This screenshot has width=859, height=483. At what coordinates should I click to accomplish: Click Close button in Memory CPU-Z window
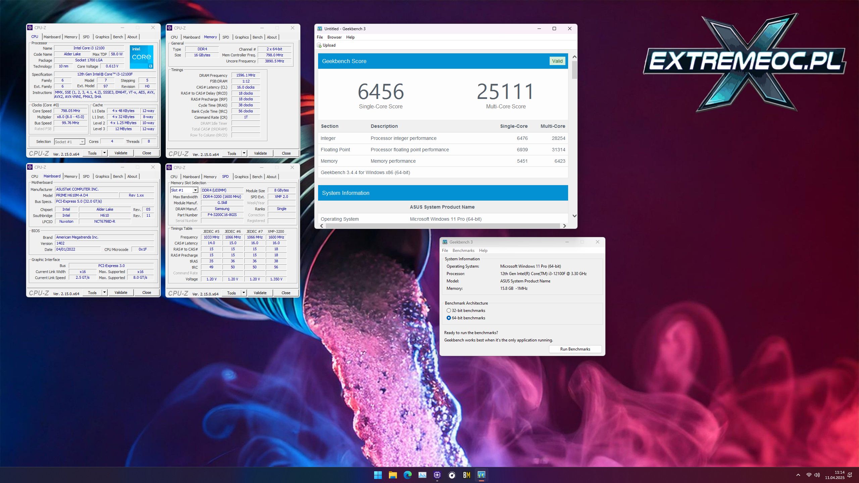click(x=286, y=153)
